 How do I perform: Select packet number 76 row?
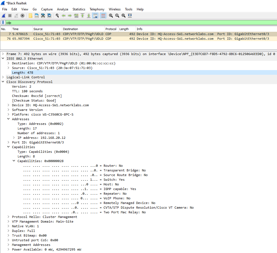pos(139,39)
